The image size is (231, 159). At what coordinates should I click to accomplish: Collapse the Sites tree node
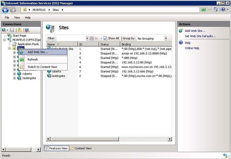tap(9, 49)
